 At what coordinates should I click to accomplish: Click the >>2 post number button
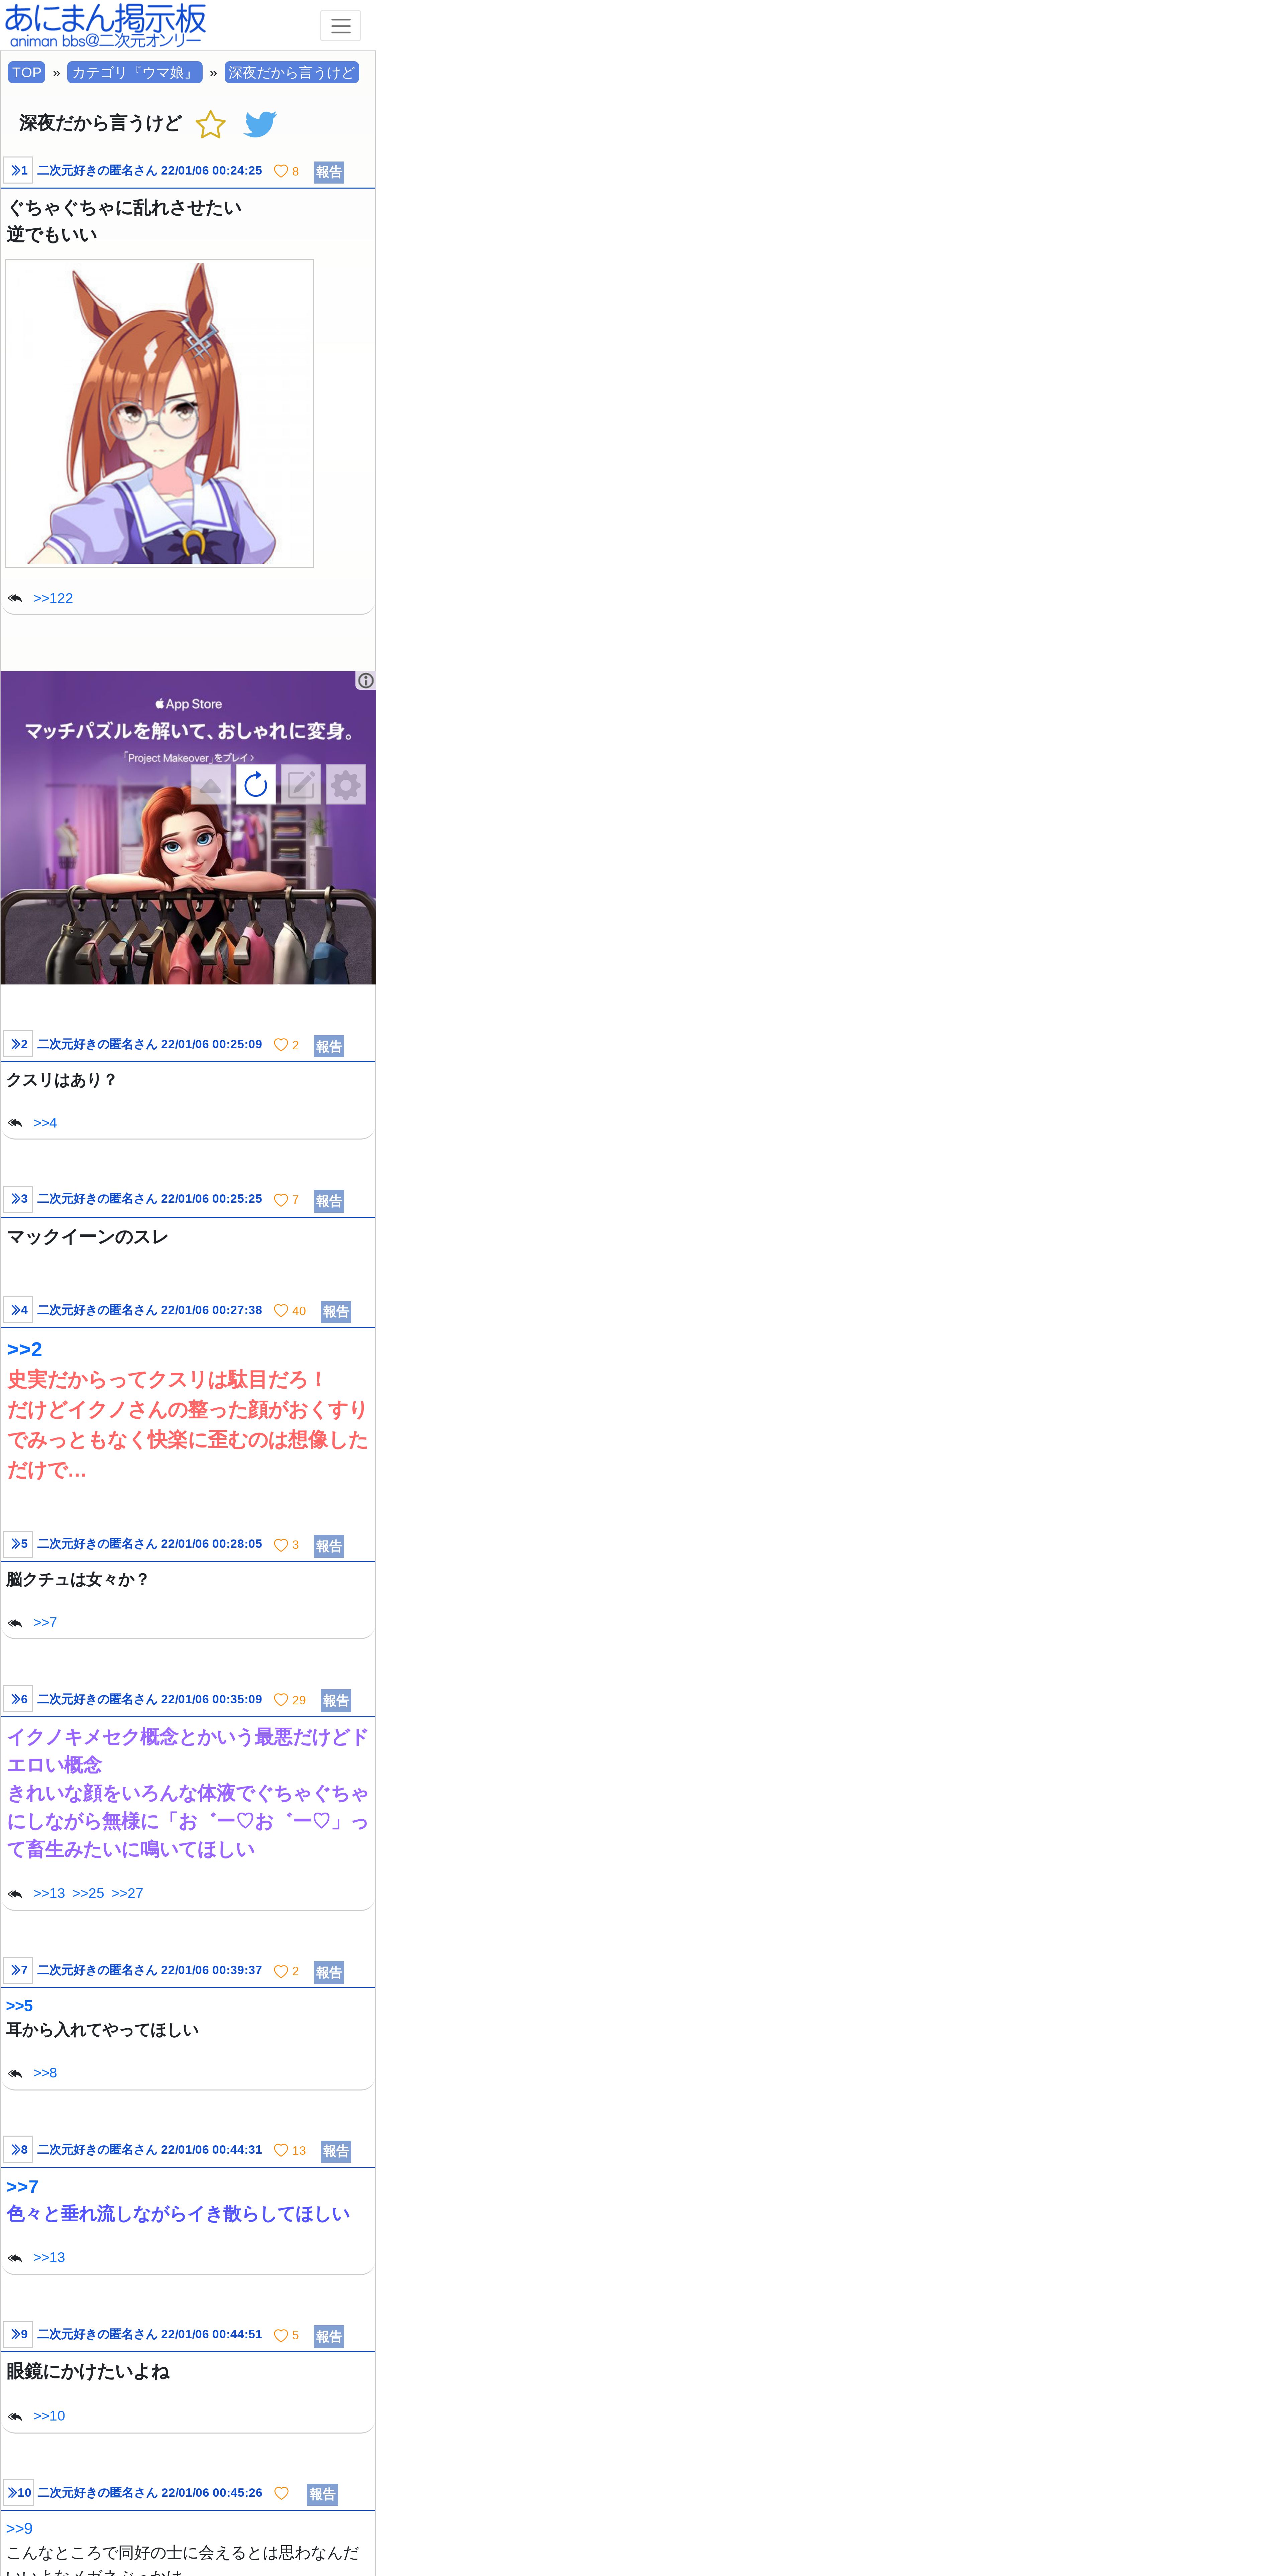tap(18, 1044)
